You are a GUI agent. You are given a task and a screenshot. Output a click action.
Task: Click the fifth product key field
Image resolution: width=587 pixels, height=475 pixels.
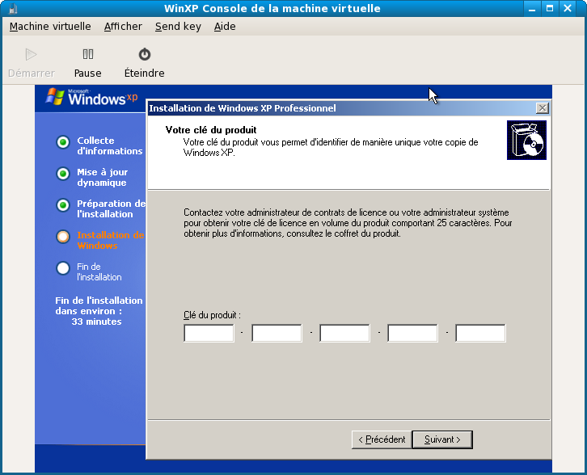tap(480, 334)
